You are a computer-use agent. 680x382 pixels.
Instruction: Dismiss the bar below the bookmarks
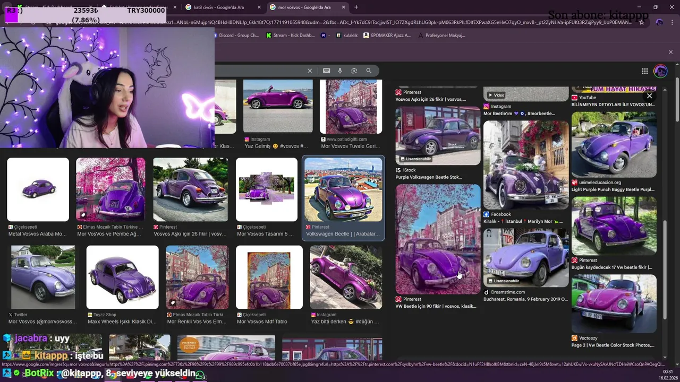pos(670,52)
